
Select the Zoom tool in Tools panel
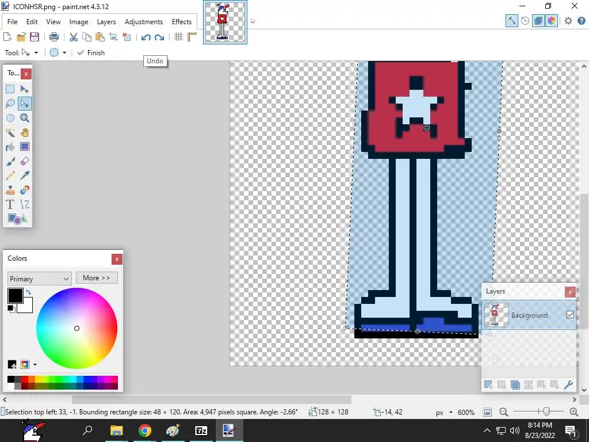click(24, 118)
